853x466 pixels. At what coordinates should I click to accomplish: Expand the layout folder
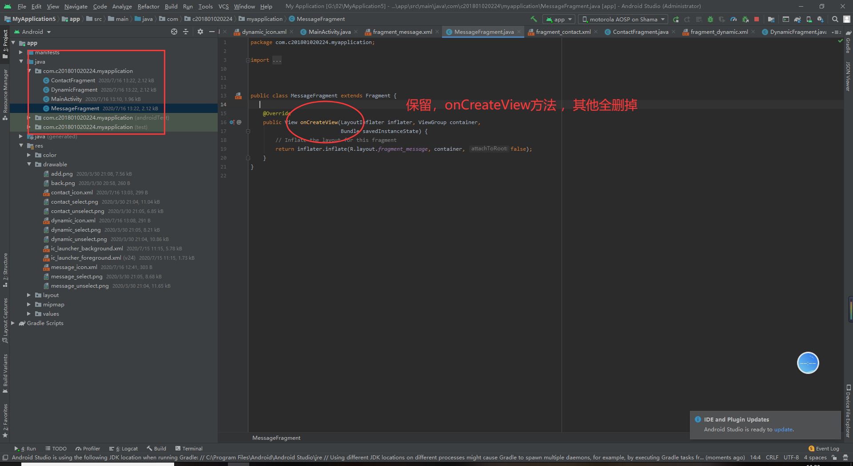pos(29,295)
